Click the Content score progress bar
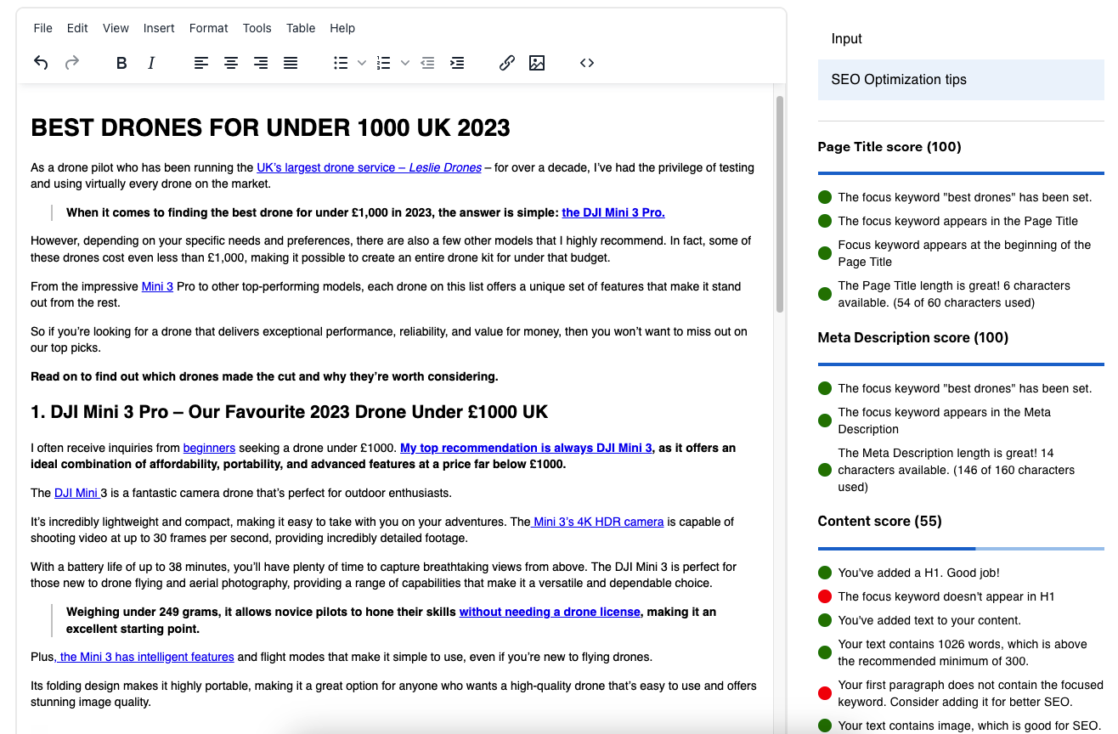Screen dimensions: 1118x734 coord(961,548)
